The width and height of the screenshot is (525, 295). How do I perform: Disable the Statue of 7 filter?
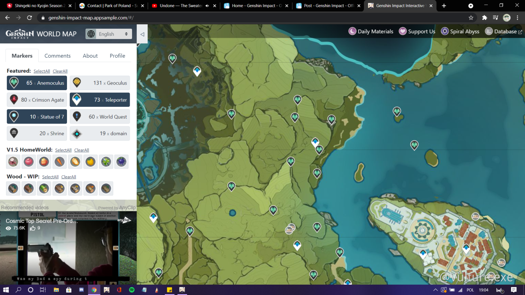(x=37, y=116)
